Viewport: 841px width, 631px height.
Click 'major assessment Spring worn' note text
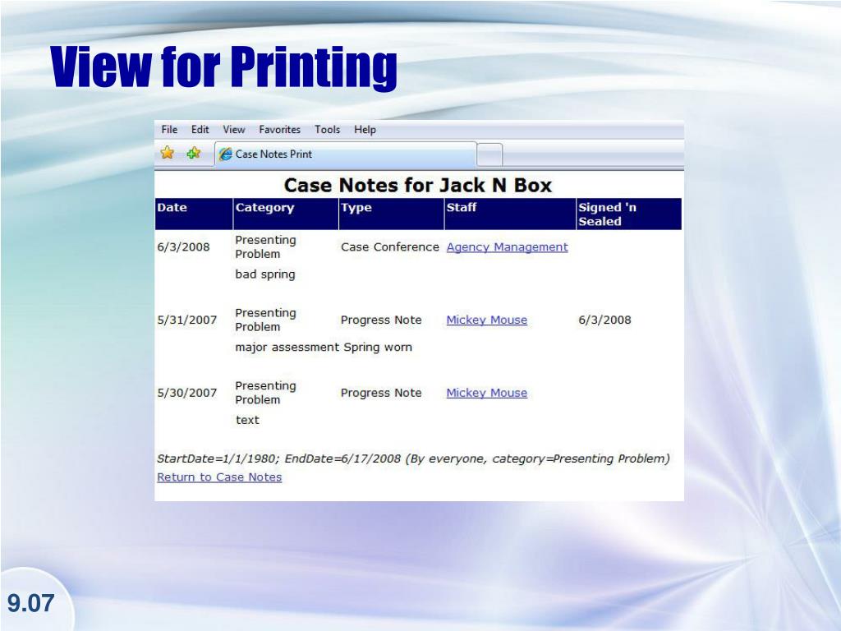[324, 348]
